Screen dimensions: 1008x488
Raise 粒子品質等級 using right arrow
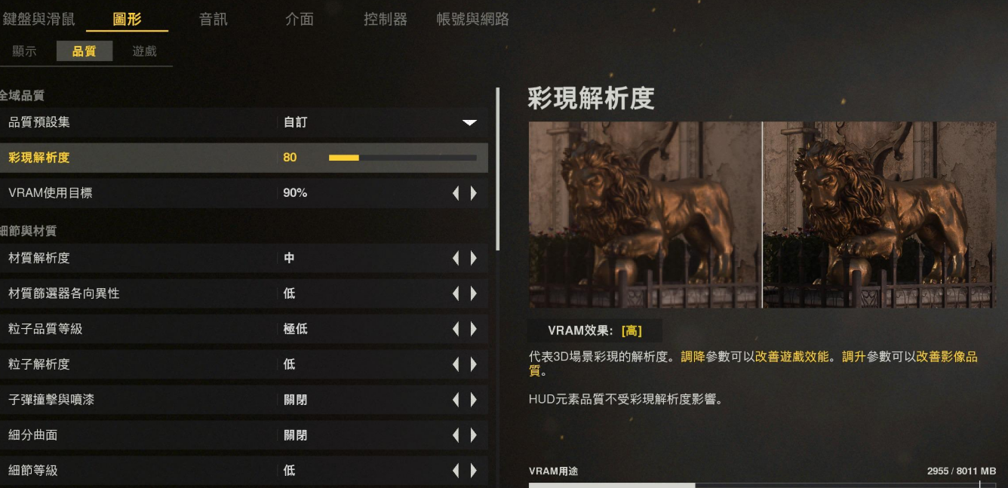(474, 329)
